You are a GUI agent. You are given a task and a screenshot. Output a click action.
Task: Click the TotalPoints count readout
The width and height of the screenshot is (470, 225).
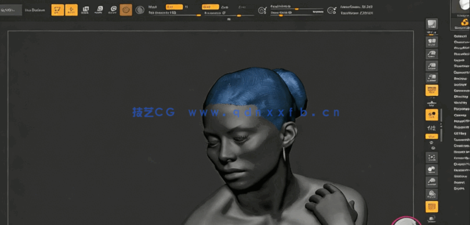356,13
